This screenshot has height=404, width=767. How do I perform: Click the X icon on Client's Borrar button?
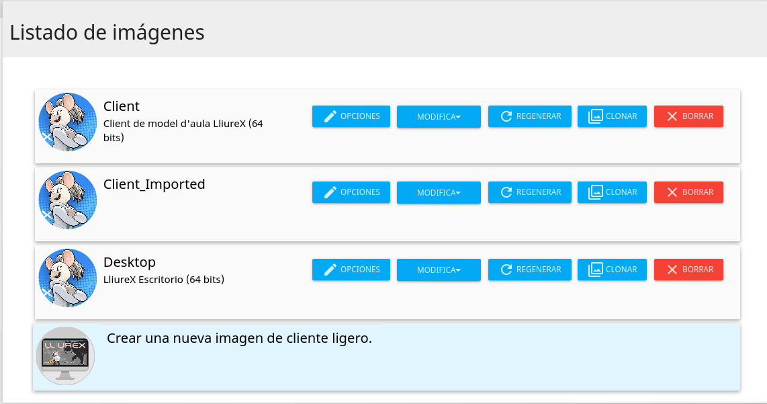click(672, 116)
